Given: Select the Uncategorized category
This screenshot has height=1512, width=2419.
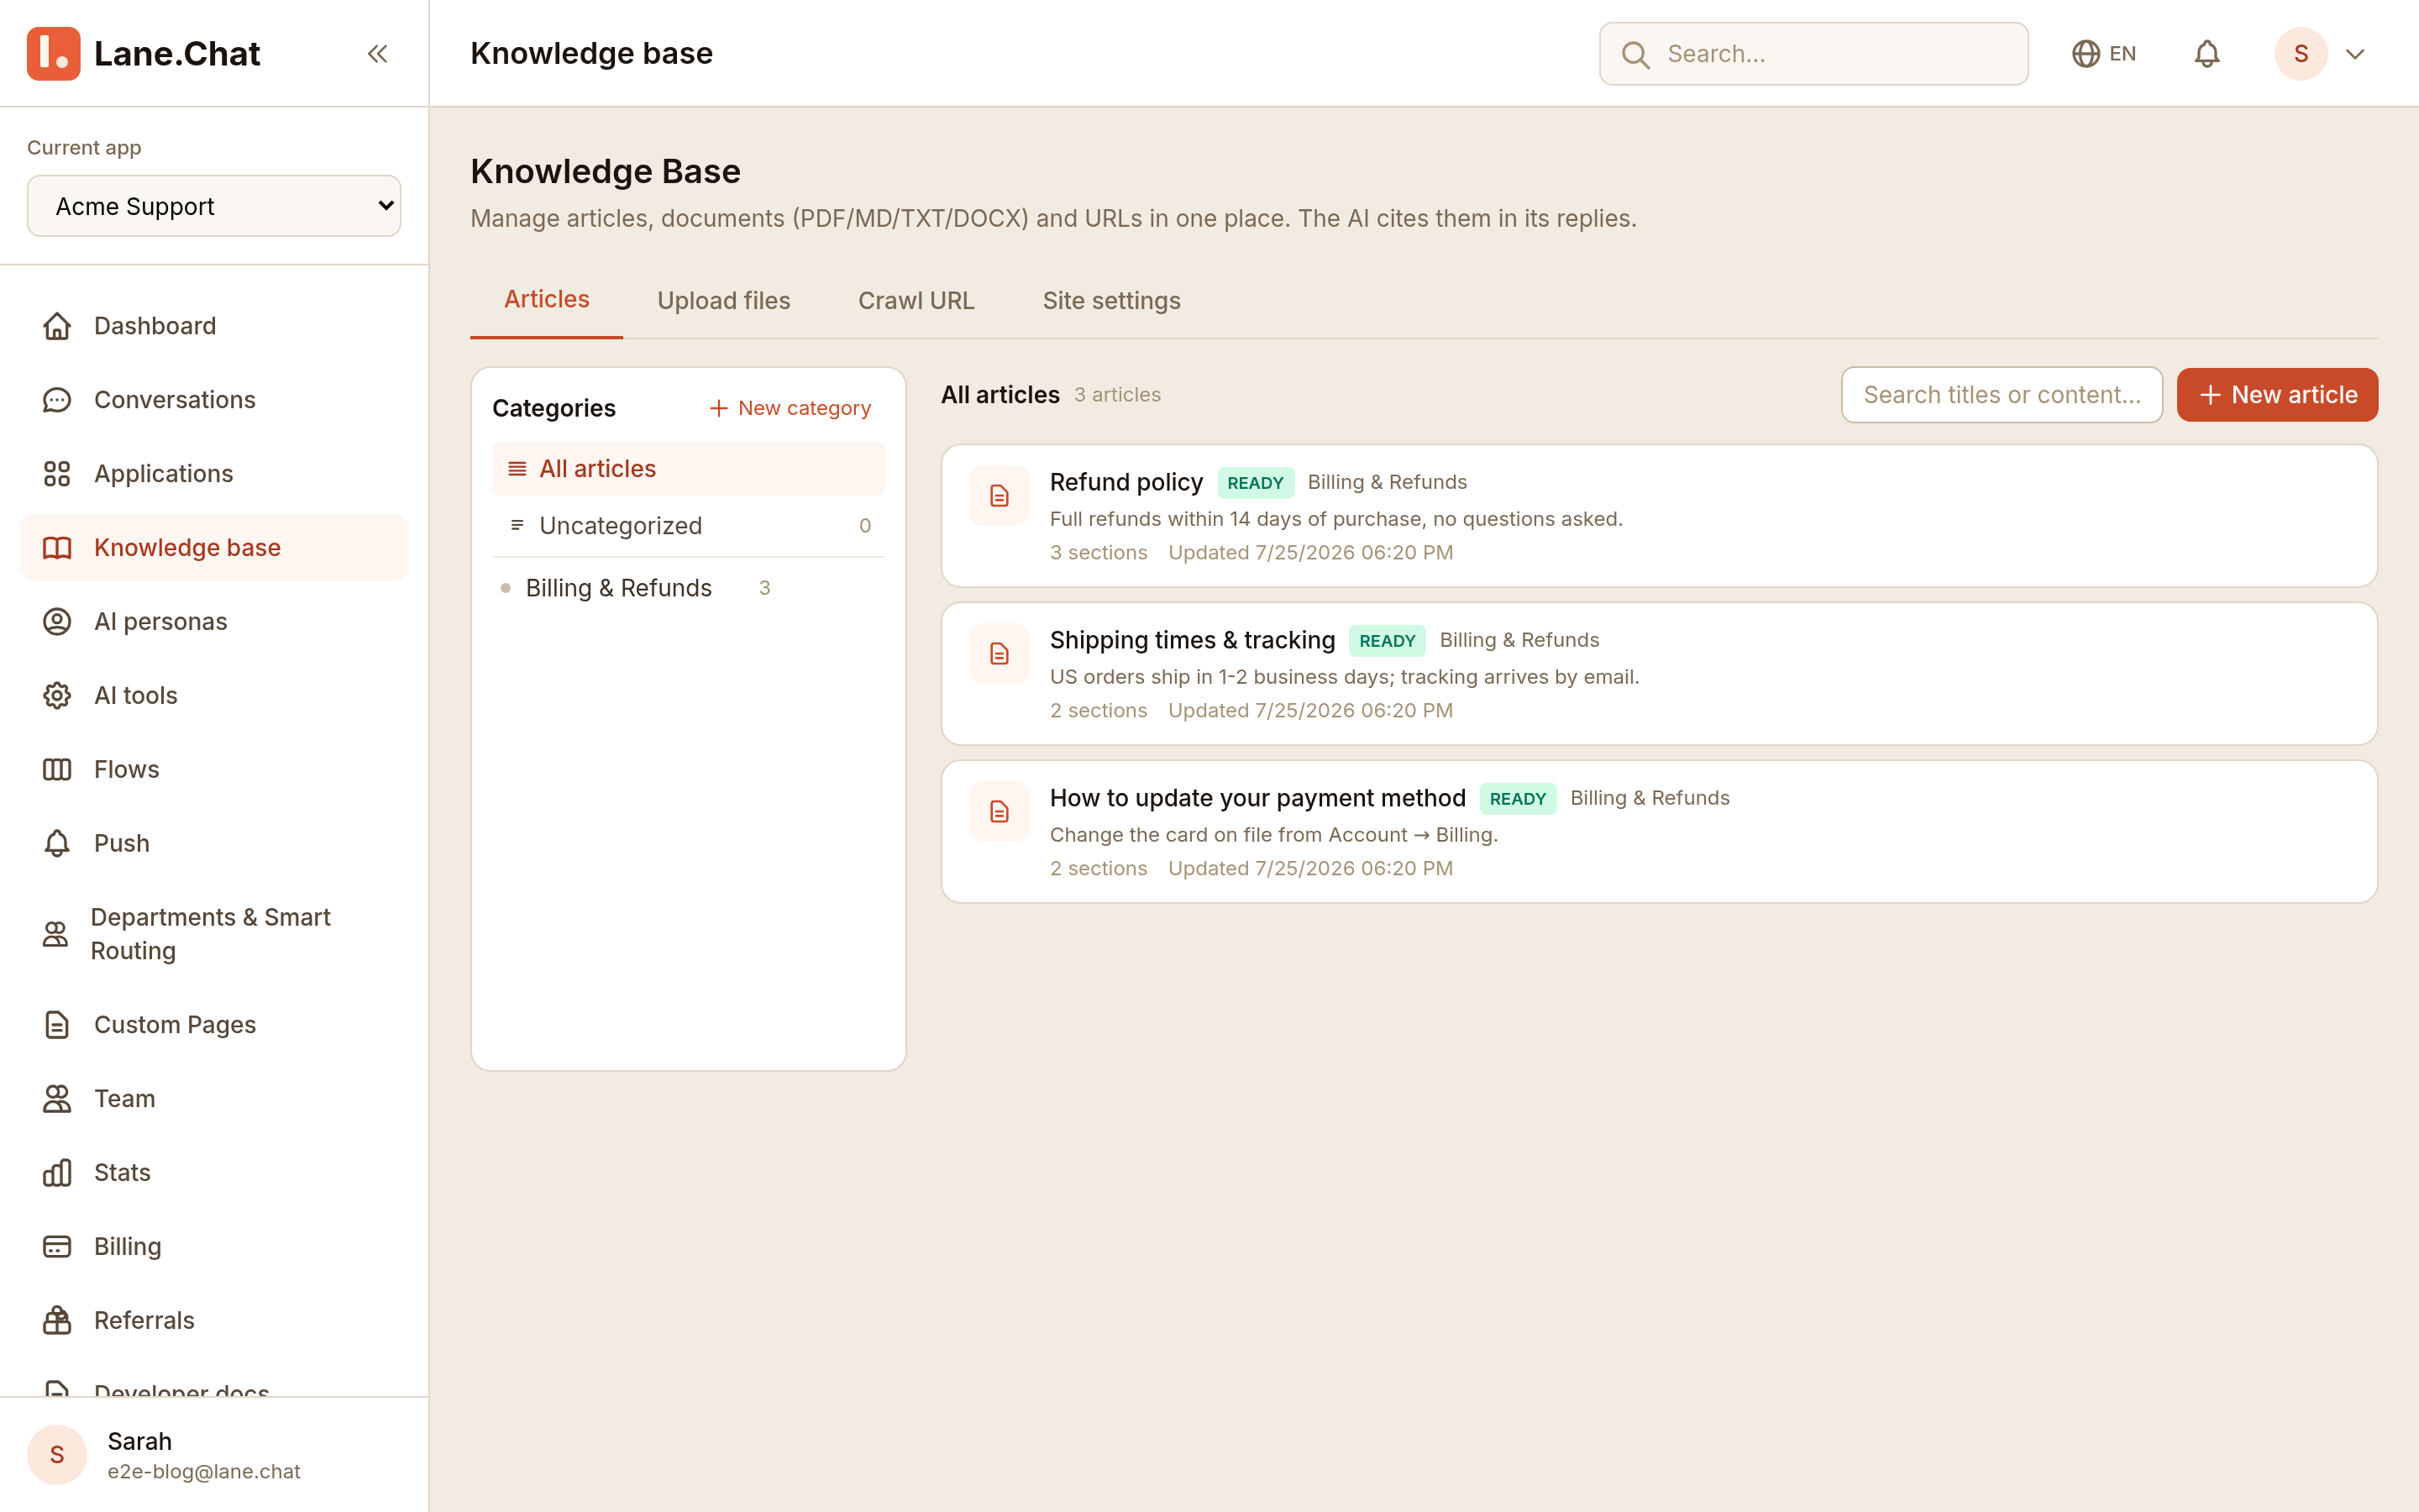Looking at the screenshot, I should pos(689,525).
